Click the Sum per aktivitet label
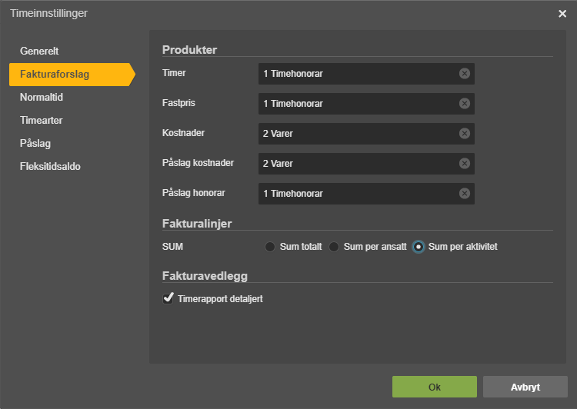This screenshot has height=409, width=577. (x=462, y=247)
